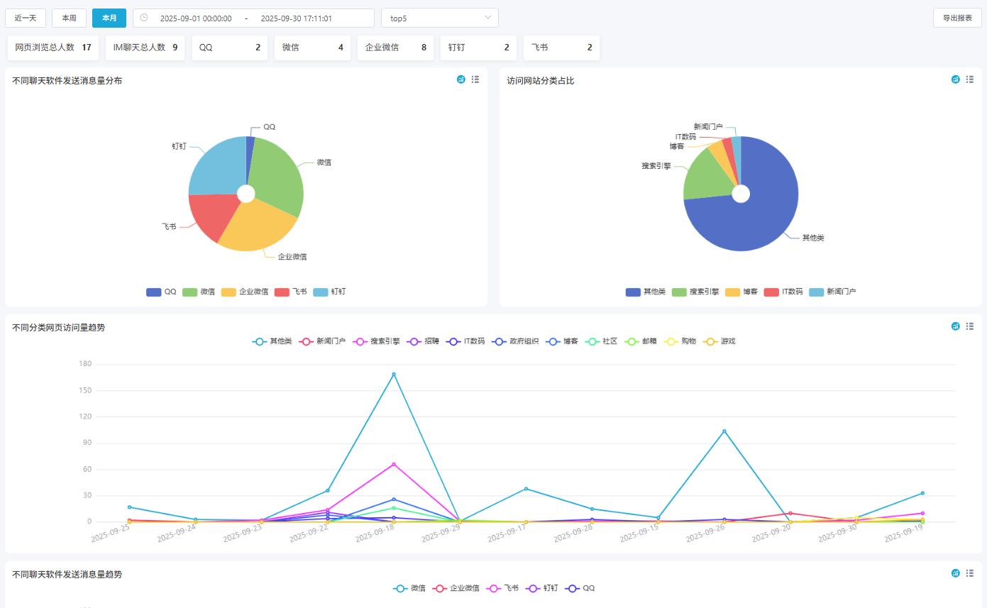Click the 导出报表 button
Screen dimensions: 987x608
957,18
